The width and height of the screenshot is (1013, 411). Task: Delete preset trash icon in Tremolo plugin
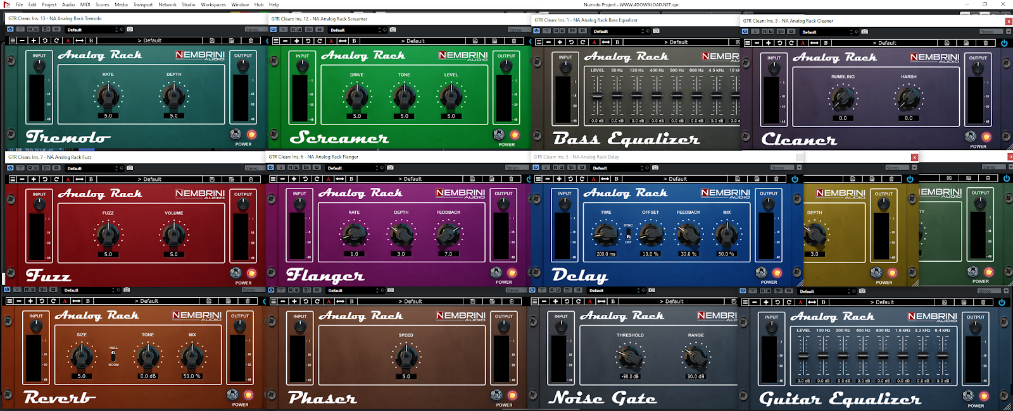[x=251, y=40]
